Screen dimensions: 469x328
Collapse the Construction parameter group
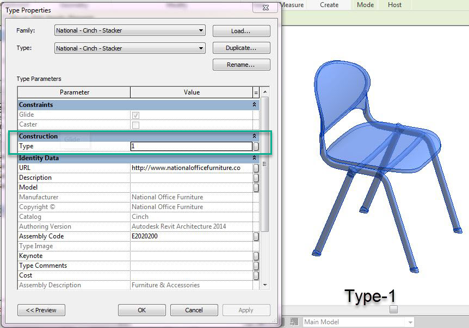[x=254, y=136]
